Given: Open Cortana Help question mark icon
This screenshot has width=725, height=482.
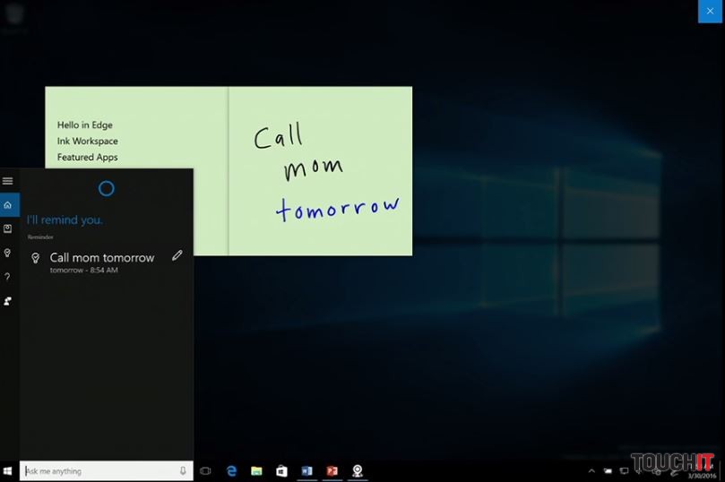Looking at the screenshot, I should point(8,278).
